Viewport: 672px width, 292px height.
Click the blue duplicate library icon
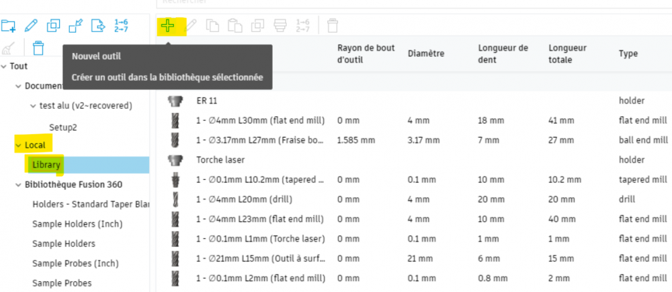54,26
